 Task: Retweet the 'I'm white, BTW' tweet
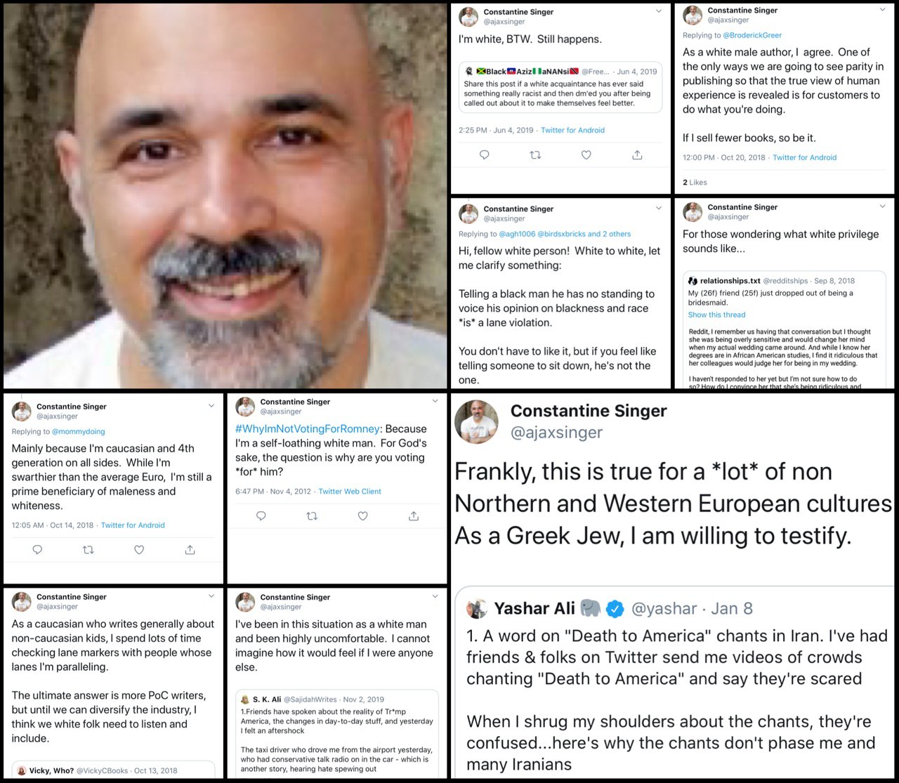click(535, 154)
